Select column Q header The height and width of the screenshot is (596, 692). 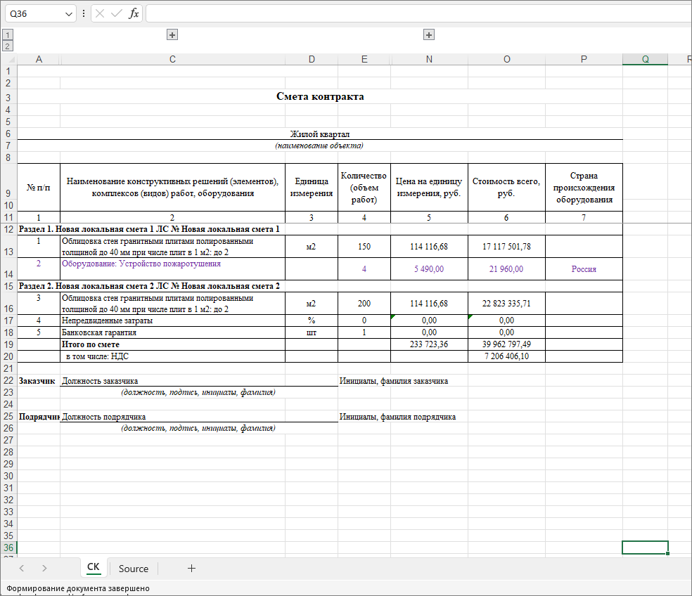pyautogui.click(x=645, y=60)
